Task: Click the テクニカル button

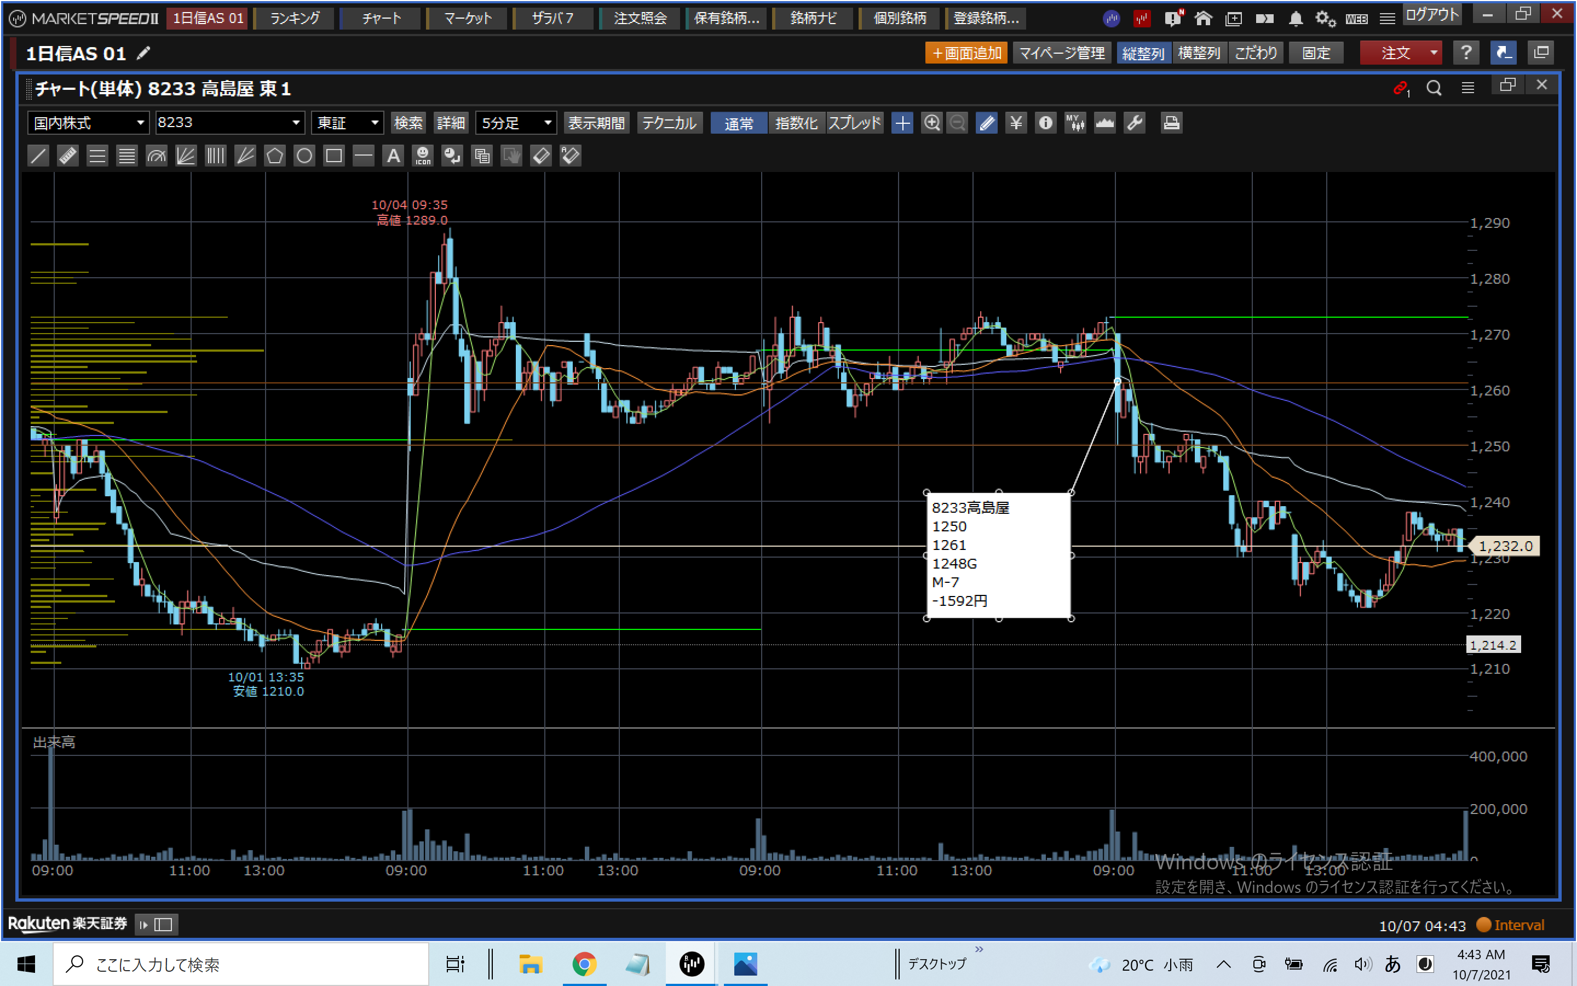Action: (669, 123)
